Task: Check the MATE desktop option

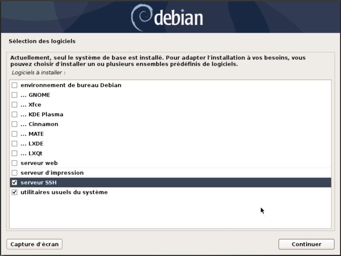Action: point(14,134)
